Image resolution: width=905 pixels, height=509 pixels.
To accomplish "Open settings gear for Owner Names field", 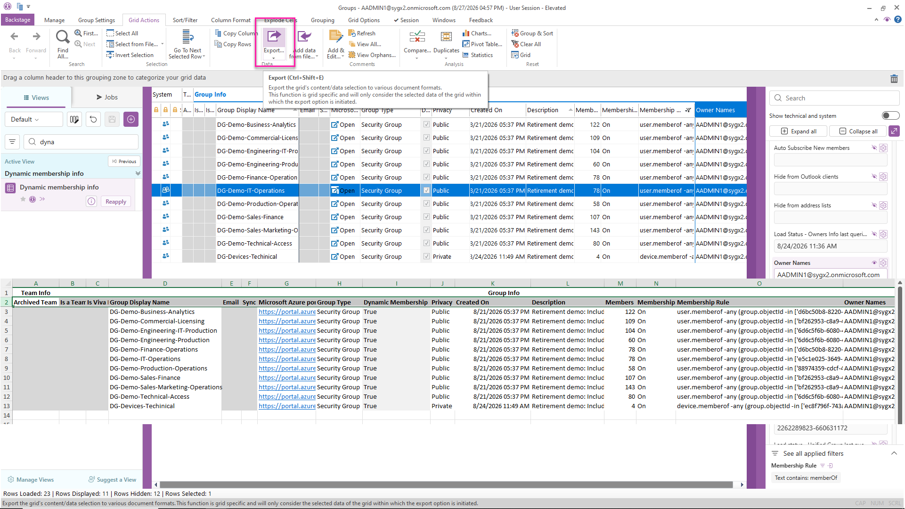I will pyautogui.click(x=883, y=263).
